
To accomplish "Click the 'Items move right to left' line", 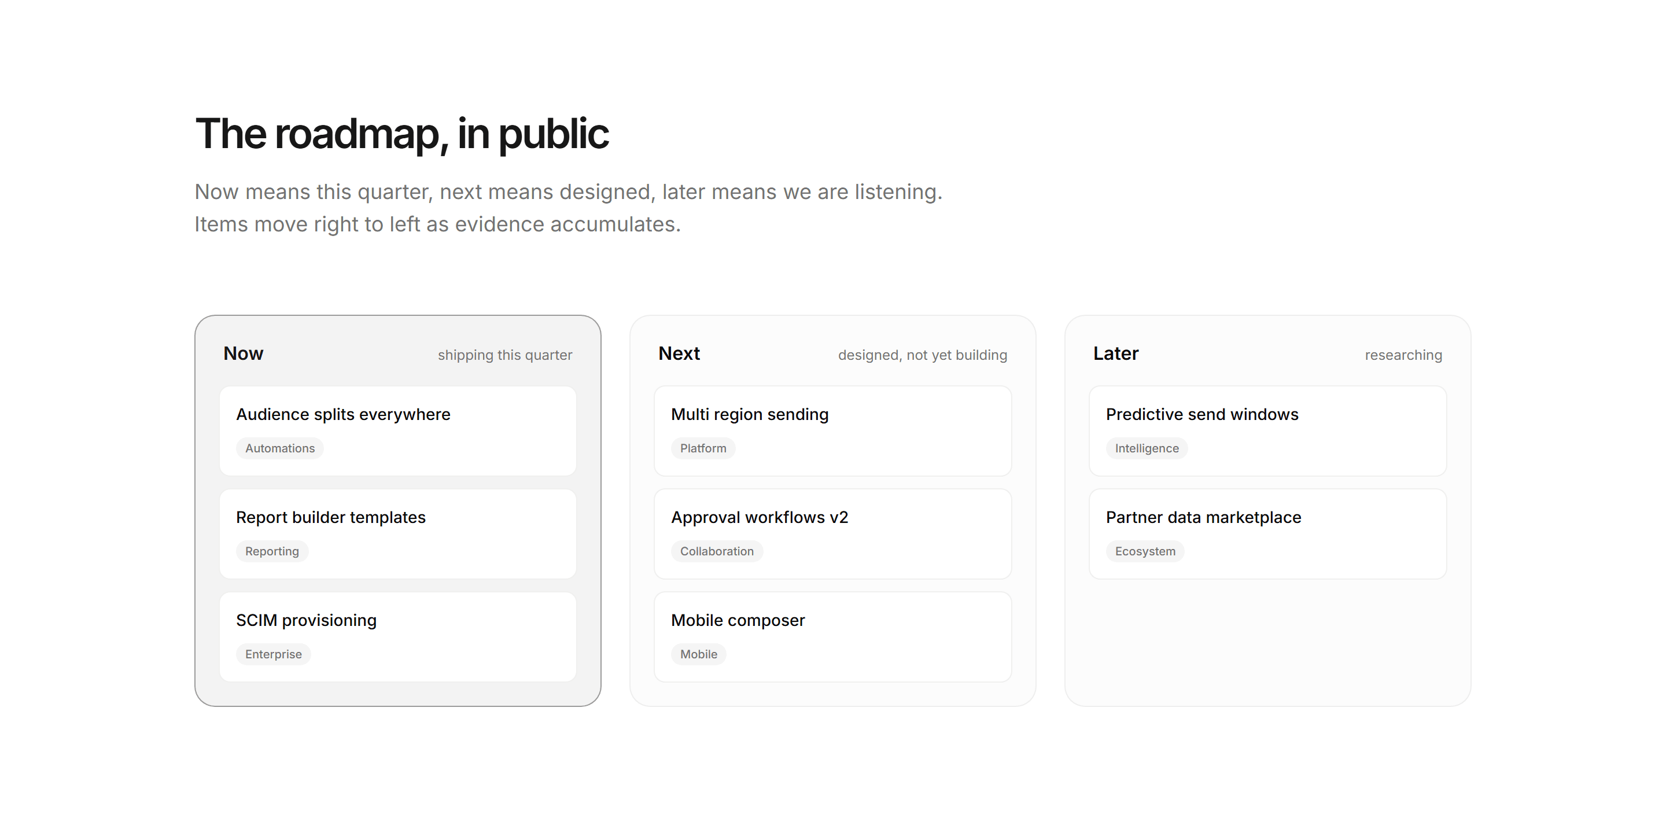I will [438, 224].
